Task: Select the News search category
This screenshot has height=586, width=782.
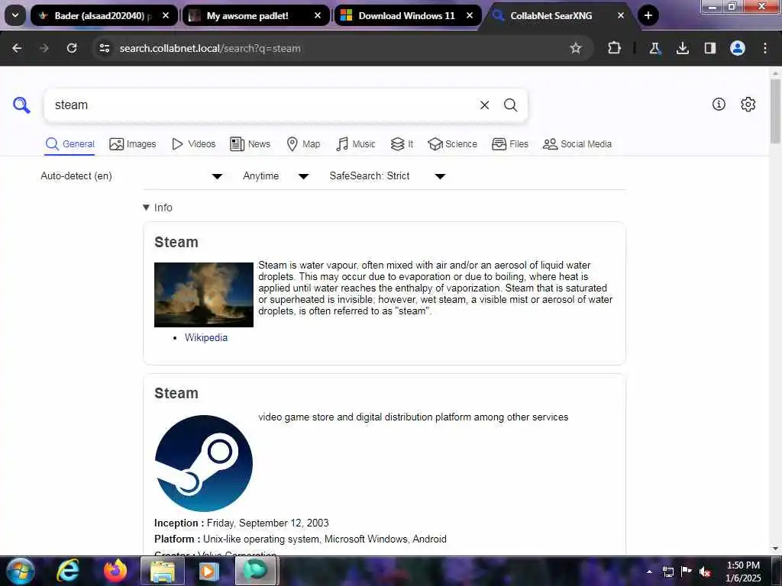Action: pyautogui.click(x=250, y=144)
